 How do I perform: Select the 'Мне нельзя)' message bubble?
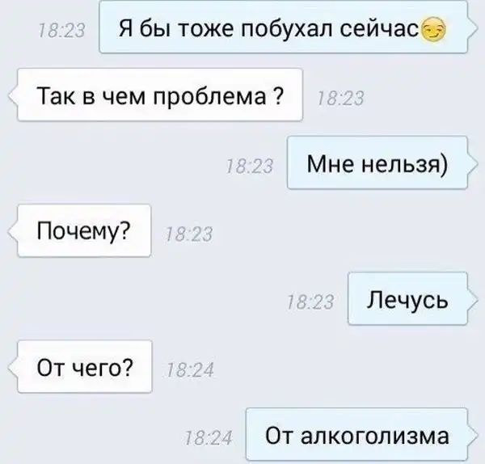[377, 162]
